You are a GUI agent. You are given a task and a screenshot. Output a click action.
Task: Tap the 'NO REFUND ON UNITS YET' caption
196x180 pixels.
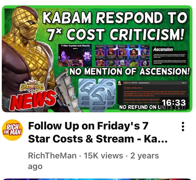pos(152,107)
